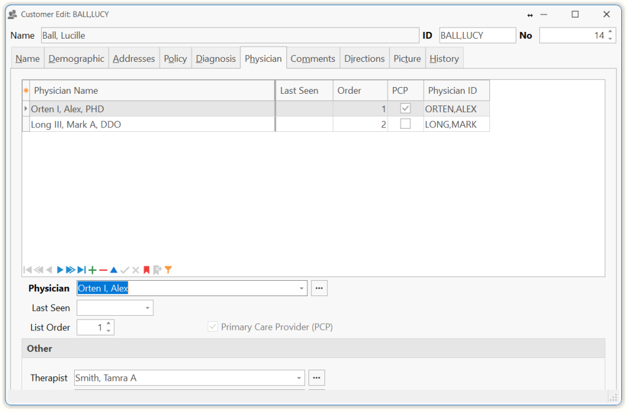Screen dimensions: 628x412
Task: Click the red bookmark icon
Action: pos(147,270)
